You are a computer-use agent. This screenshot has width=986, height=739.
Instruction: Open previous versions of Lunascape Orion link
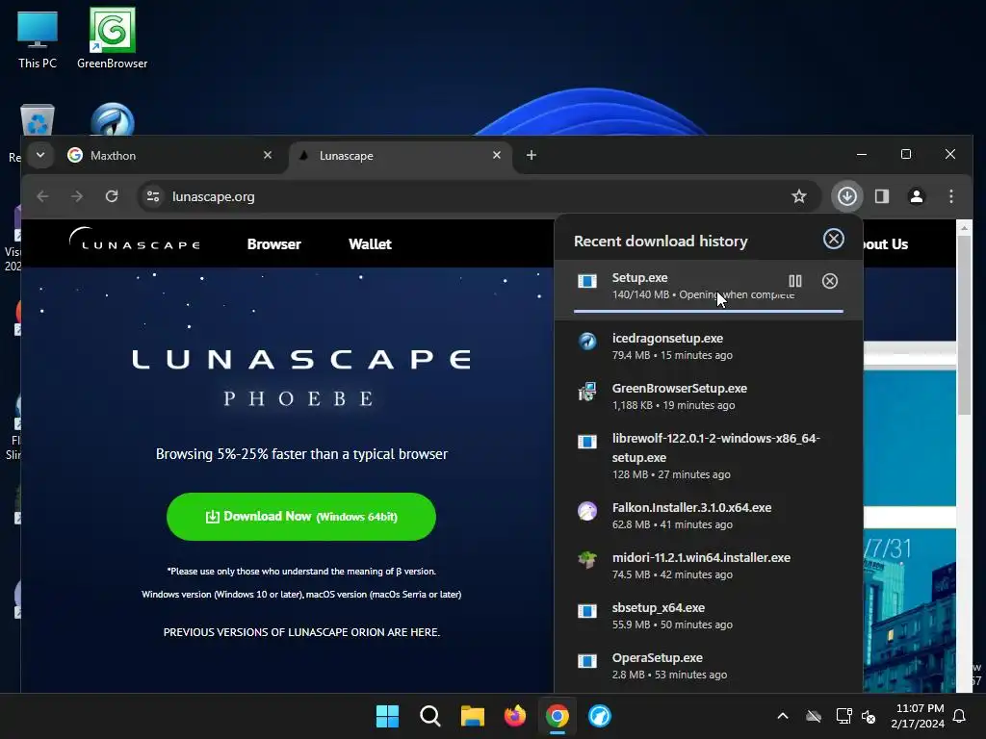tap(301, 632)
